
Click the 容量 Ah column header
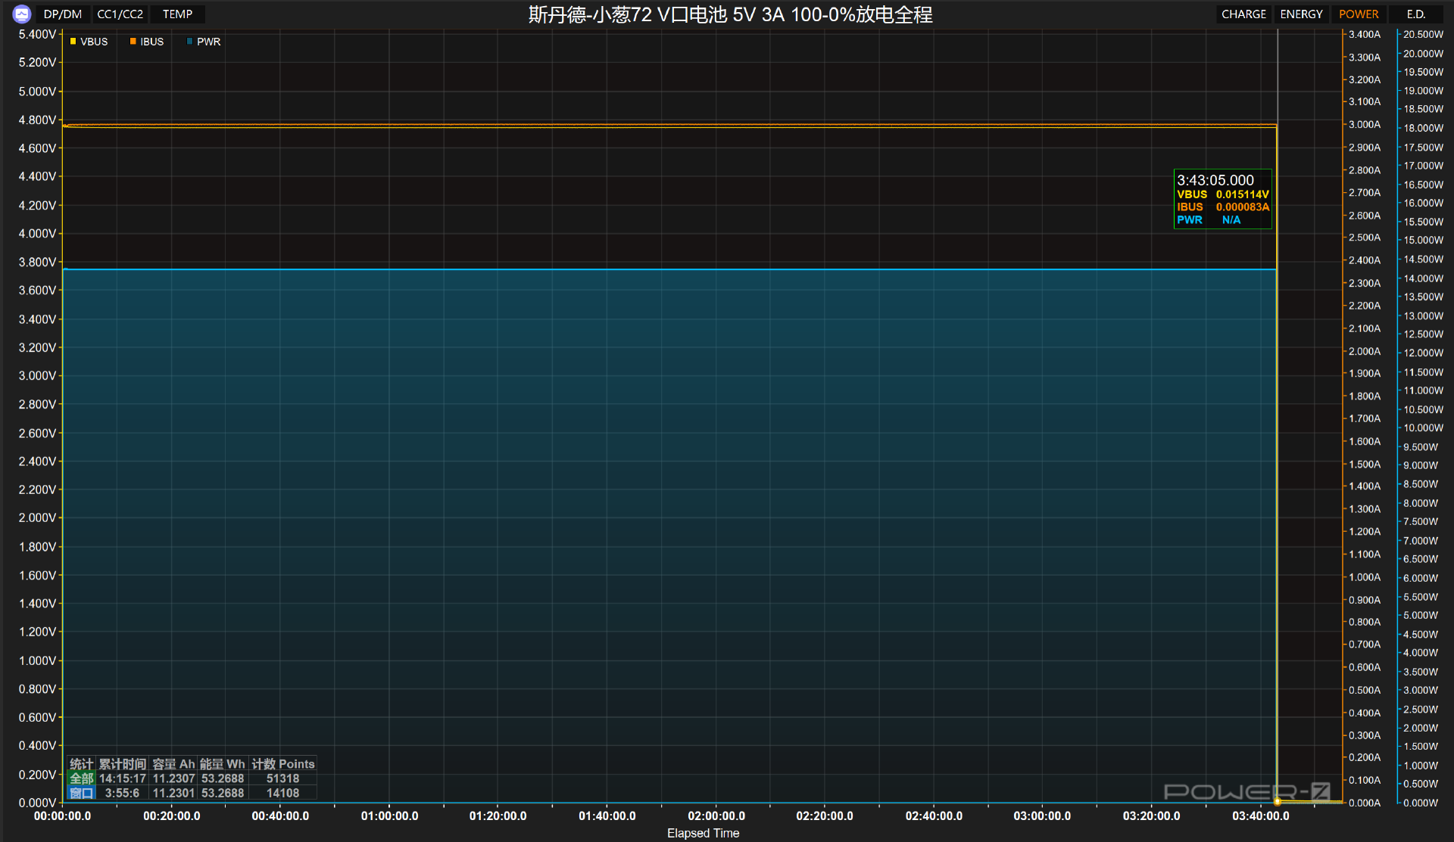click(173, 764)
